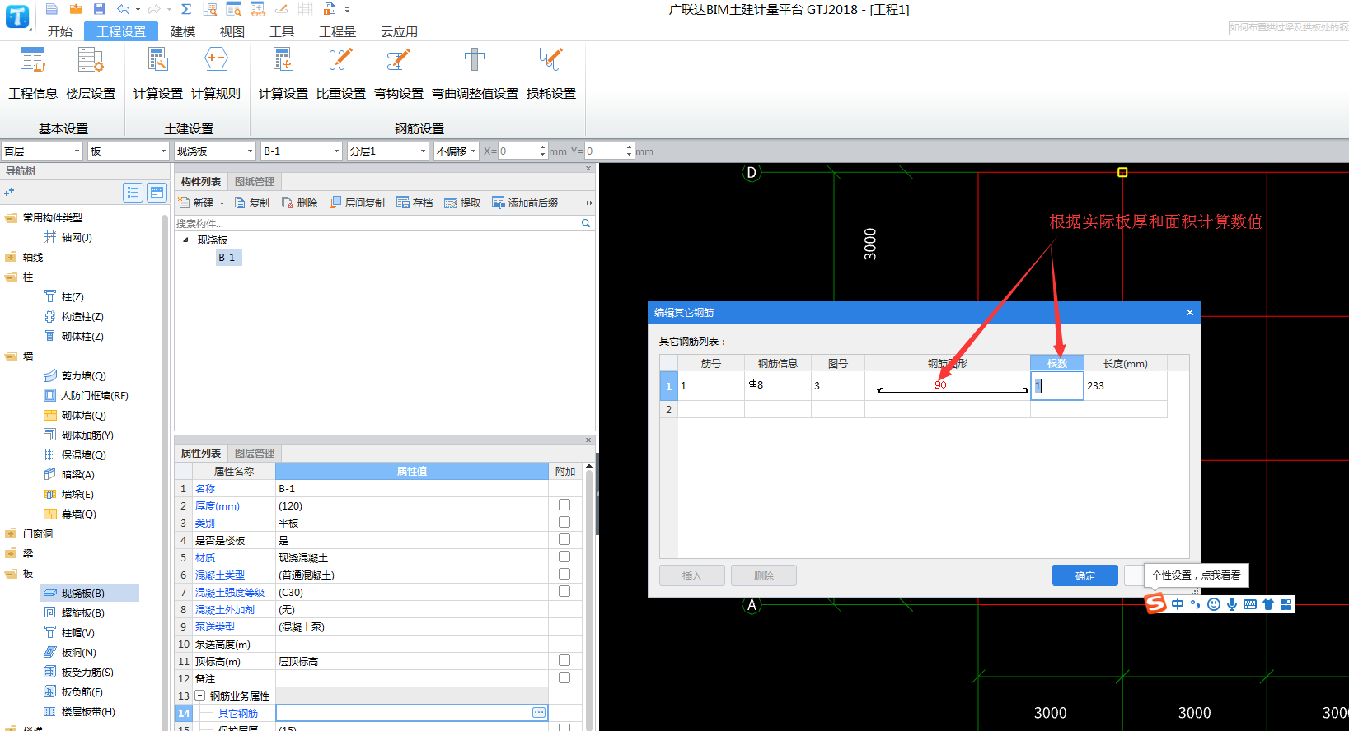Open 楼层设置 floor settings tool

pyautogui.click(x=91, y=74)
